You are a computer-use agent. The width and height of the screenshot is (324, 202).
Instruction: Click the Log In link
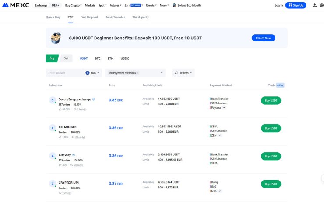[279, 5]
